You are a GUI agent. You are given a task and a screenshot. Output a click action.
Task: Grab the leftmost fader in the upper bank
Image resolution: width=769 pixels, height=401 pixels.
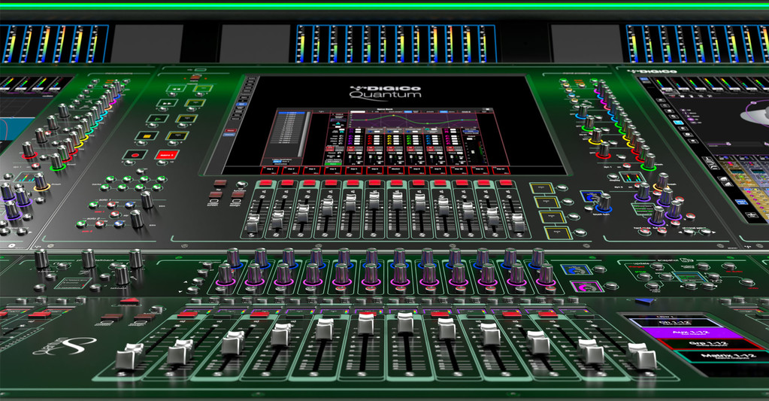(x=253, y=223)
